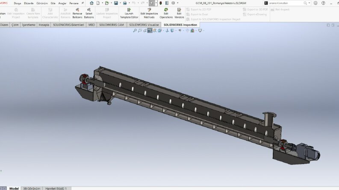Click the Print icon
Viewport: 339px width, 190px height.
125,3
